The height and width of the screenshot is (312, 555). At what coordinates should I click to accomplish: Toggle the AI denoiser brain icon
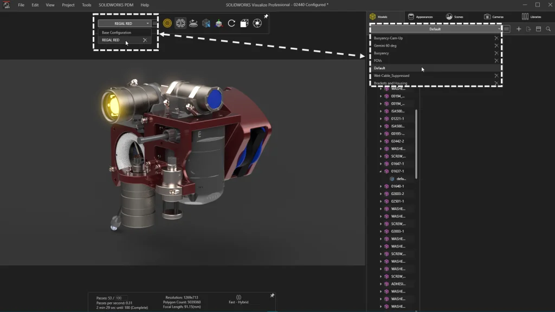[x=180, y=23]
